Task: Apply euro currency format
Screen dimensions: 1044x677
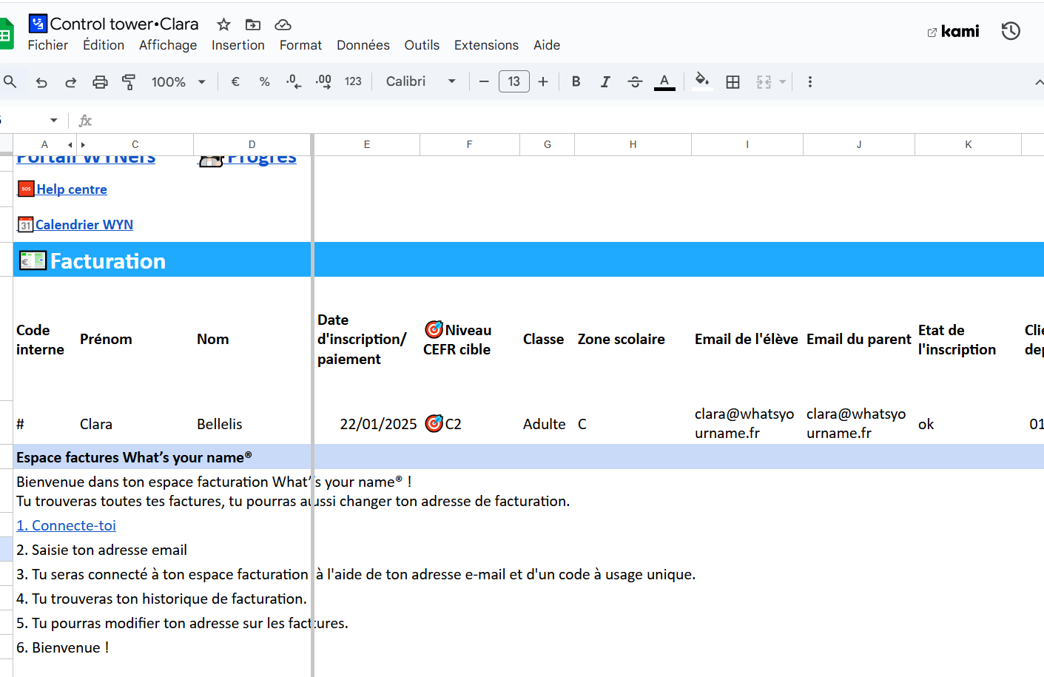Action: 235,82
